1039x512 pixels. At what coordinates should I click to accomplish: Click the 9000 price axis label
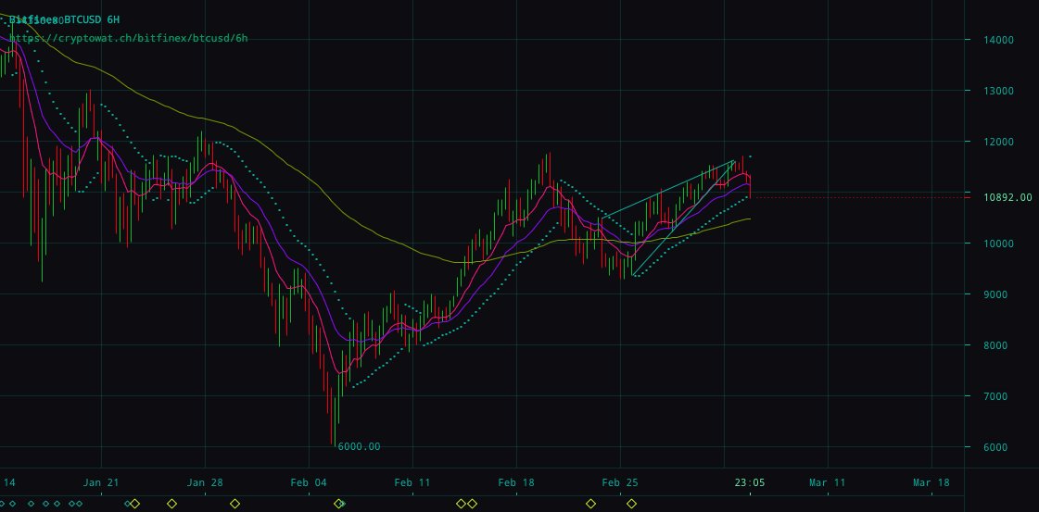coord(996,294)
